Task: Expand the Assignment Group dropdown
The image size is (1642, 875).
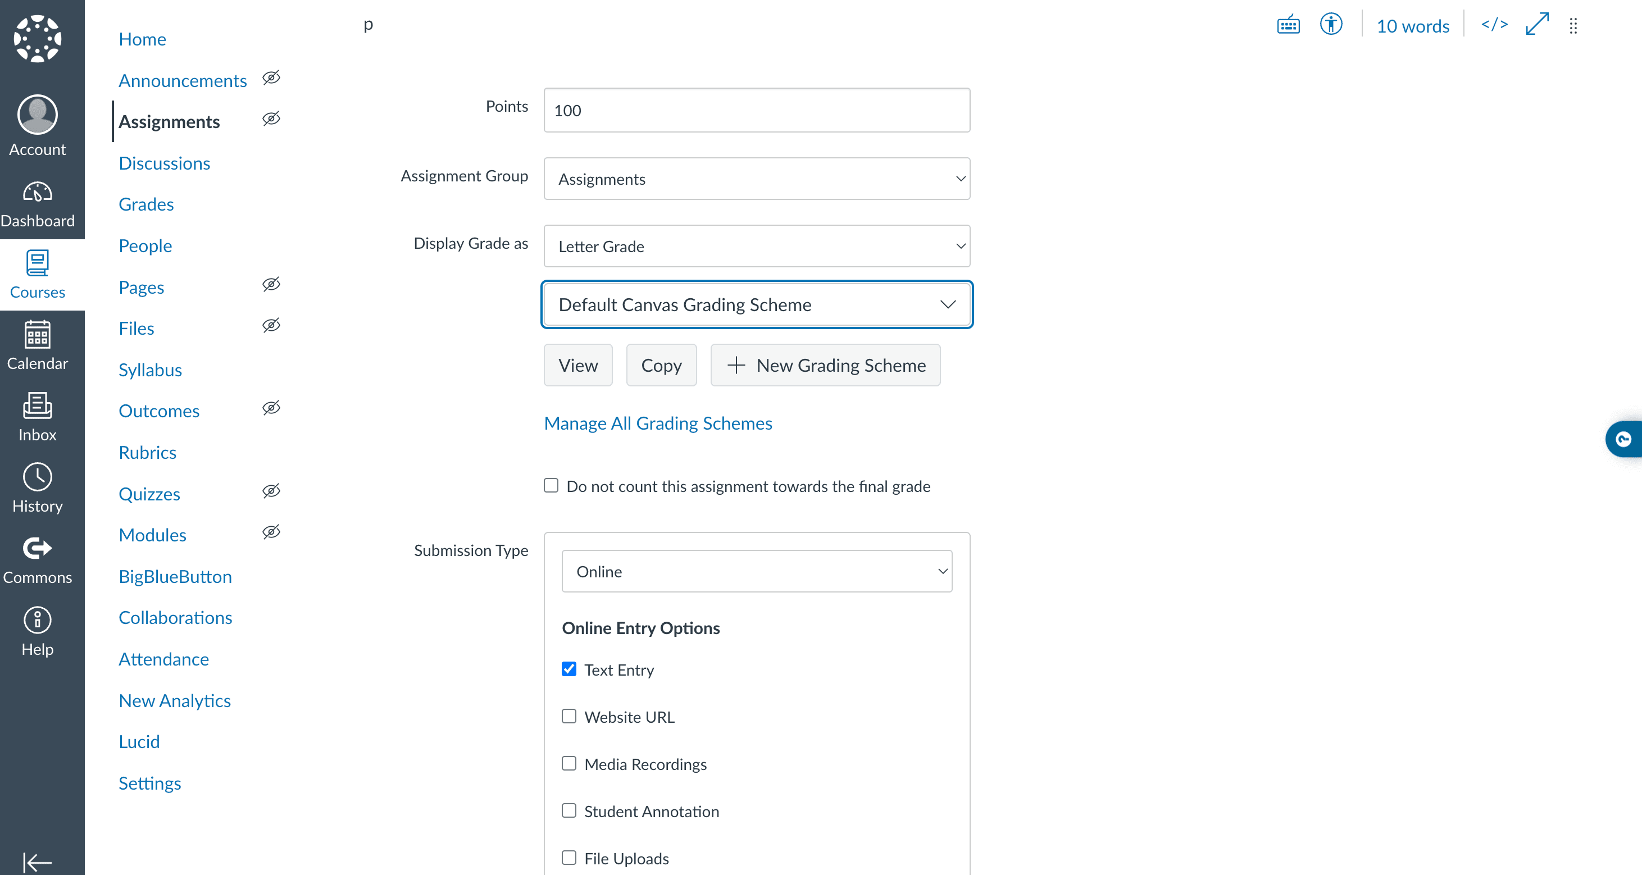Action: tap(757, 179)
